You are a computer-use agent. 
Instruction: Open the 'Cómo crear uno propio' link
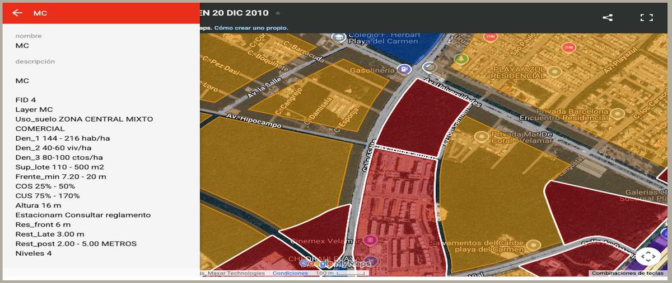251,27
